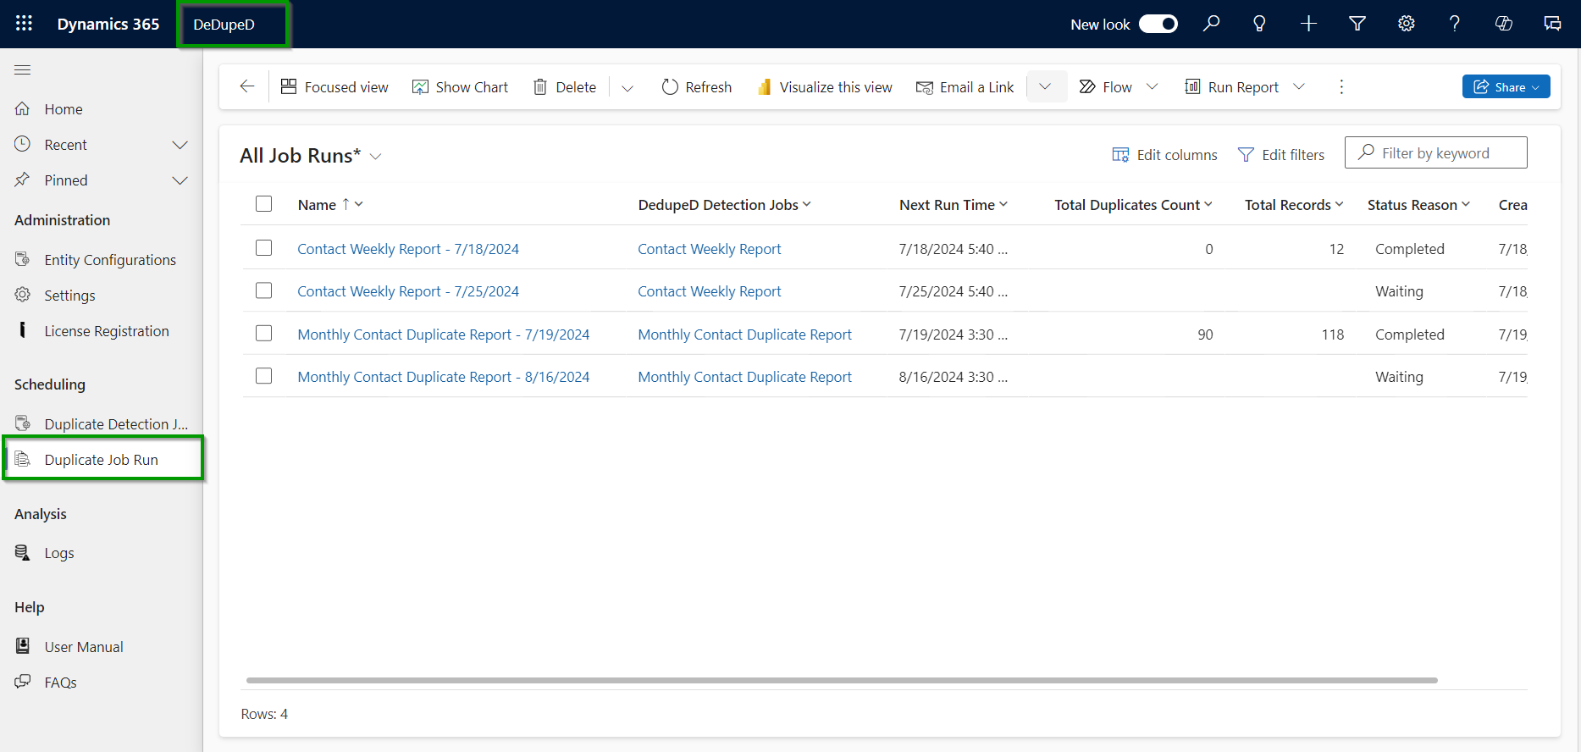Open the chat panel icon
Viewport: 1581px width, 752px height.
click(x=1552, y=24)
